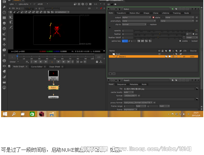This screenshot has width=204, height=155.
Task: Go to previous spline key icon
Action: pyautogui.click(x=139, y=41)
